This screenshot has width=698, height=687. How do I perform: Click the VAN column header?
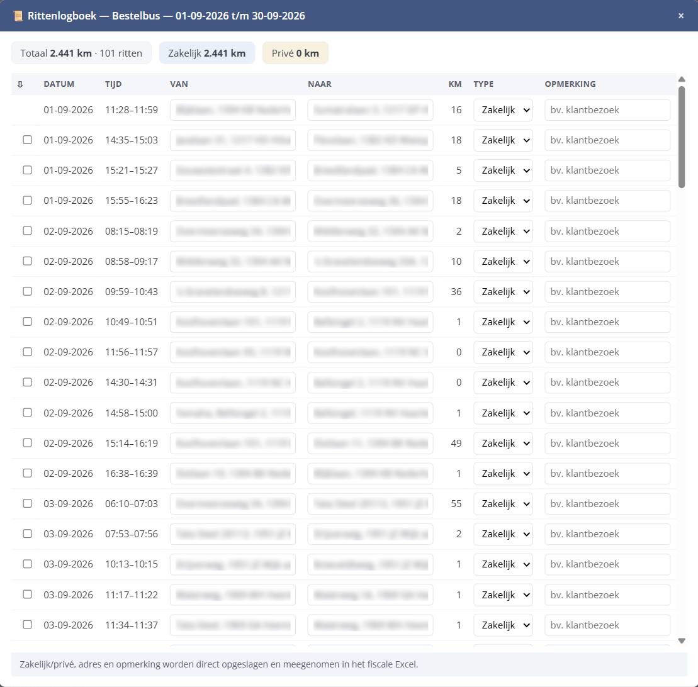point(179,84)
